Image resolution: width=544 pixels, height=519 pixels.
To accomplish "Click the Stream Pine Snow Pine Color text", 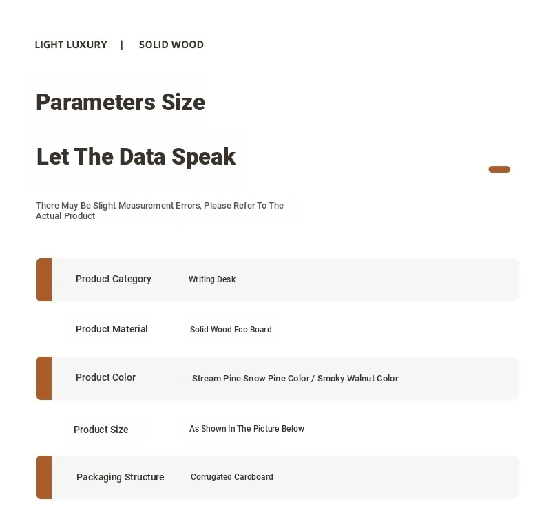I will (x=251, y=379).
